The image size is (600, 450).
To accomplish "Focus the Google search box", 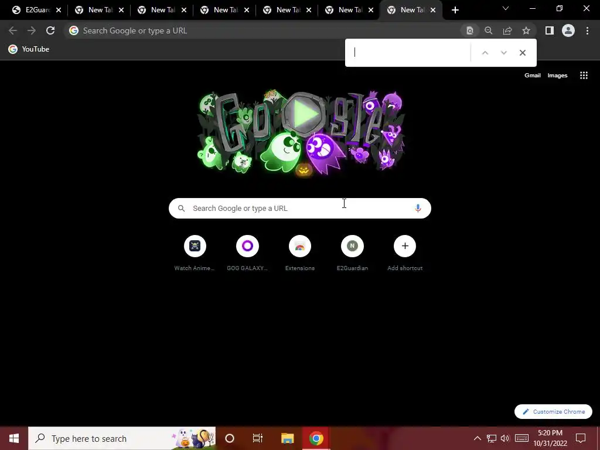I will coord(300,208).
